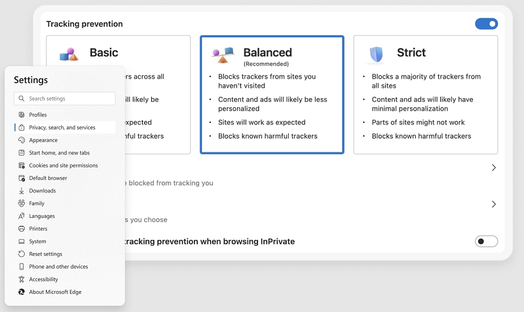Turn off the Tracking prevention toggle

click(x=486, y=24)
